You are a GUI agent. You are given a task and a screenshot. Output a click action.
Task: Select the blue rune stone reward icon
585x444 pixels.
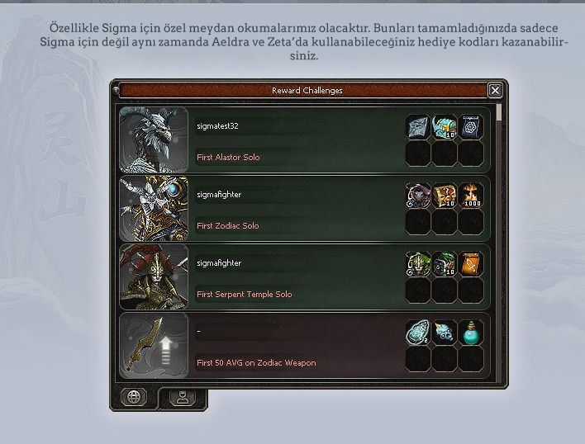pyautogui.click(x=418, y=332)
